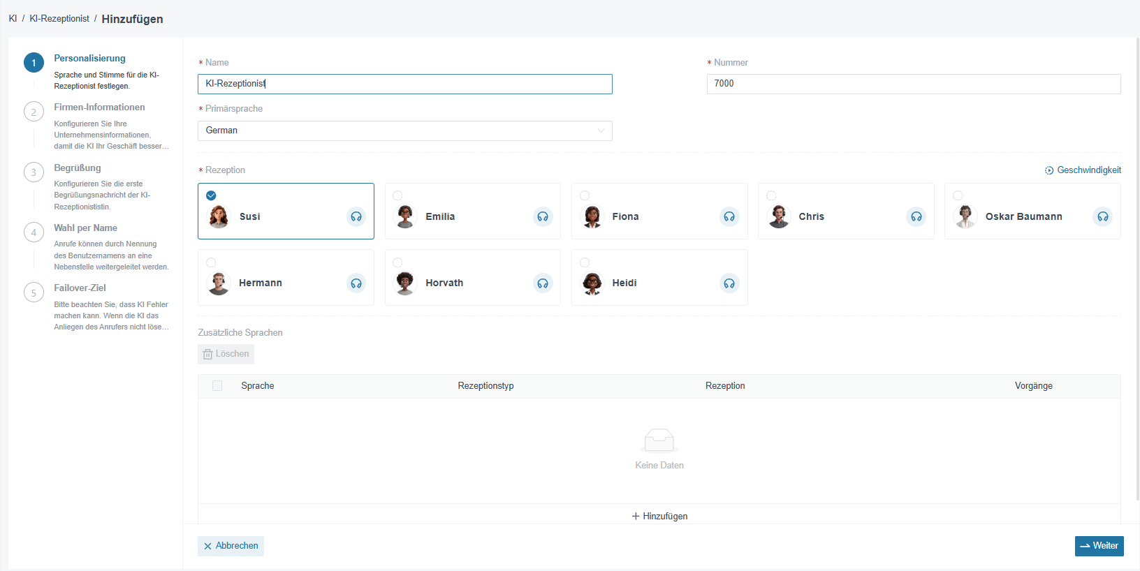The height and width of the screenshot is (571, 1140).
Task: Select the Chris receptionist radio button
Action: coord(771,195)
